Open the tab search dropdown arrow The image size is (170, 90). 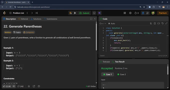(2, 2)
